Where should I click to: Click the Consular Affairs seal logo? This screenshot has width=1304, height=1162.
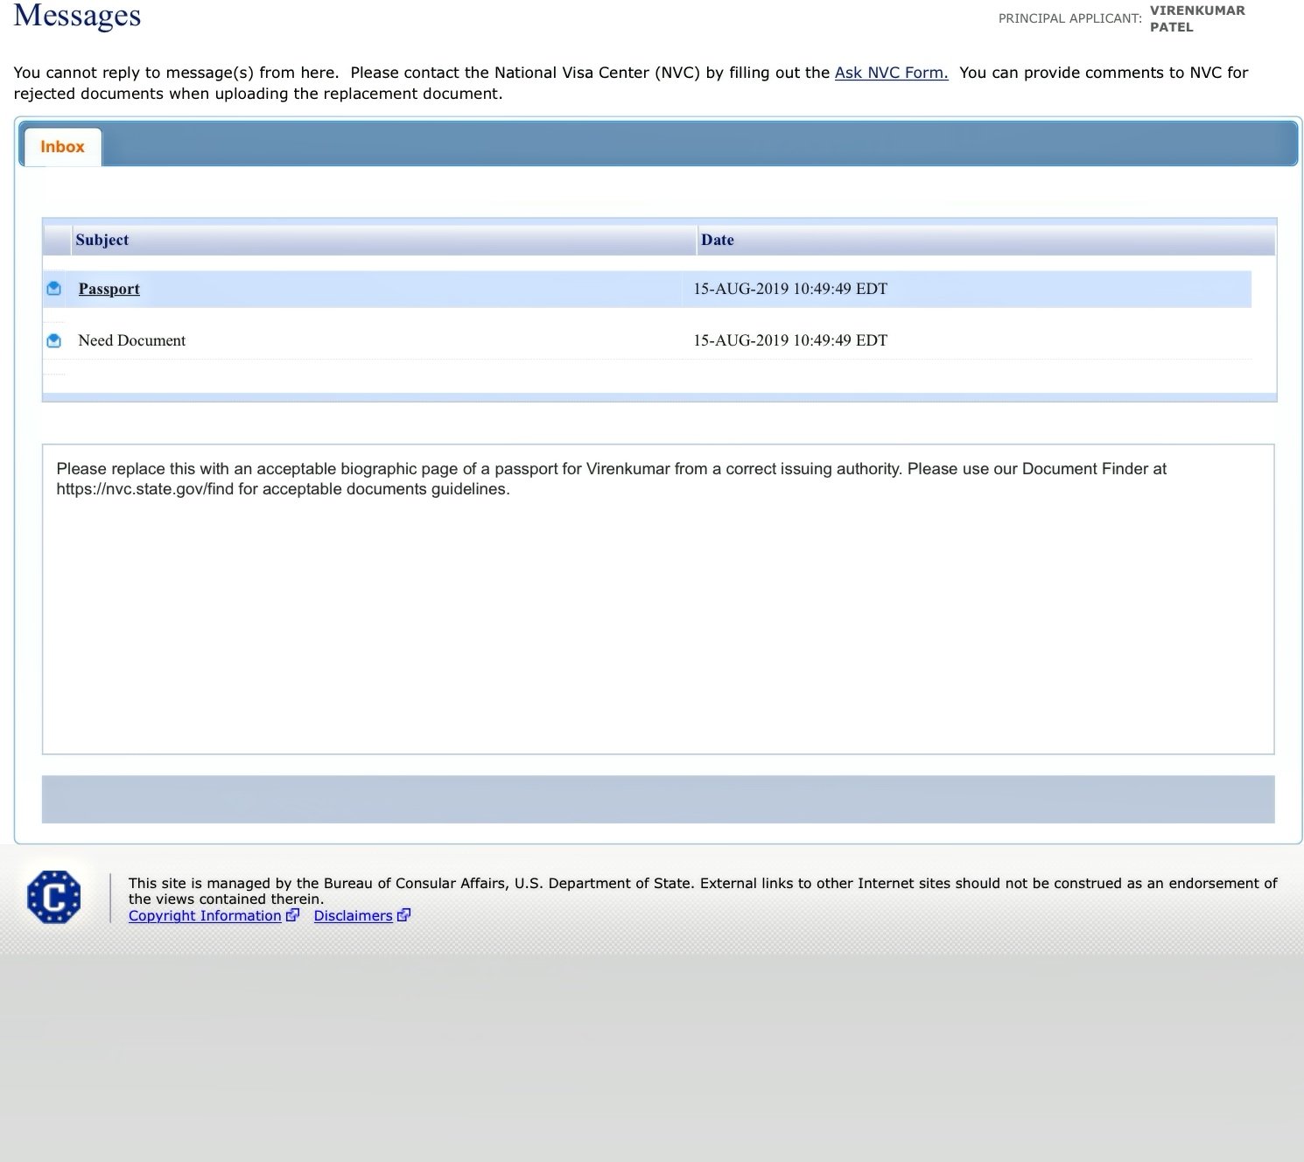[54, 897]
